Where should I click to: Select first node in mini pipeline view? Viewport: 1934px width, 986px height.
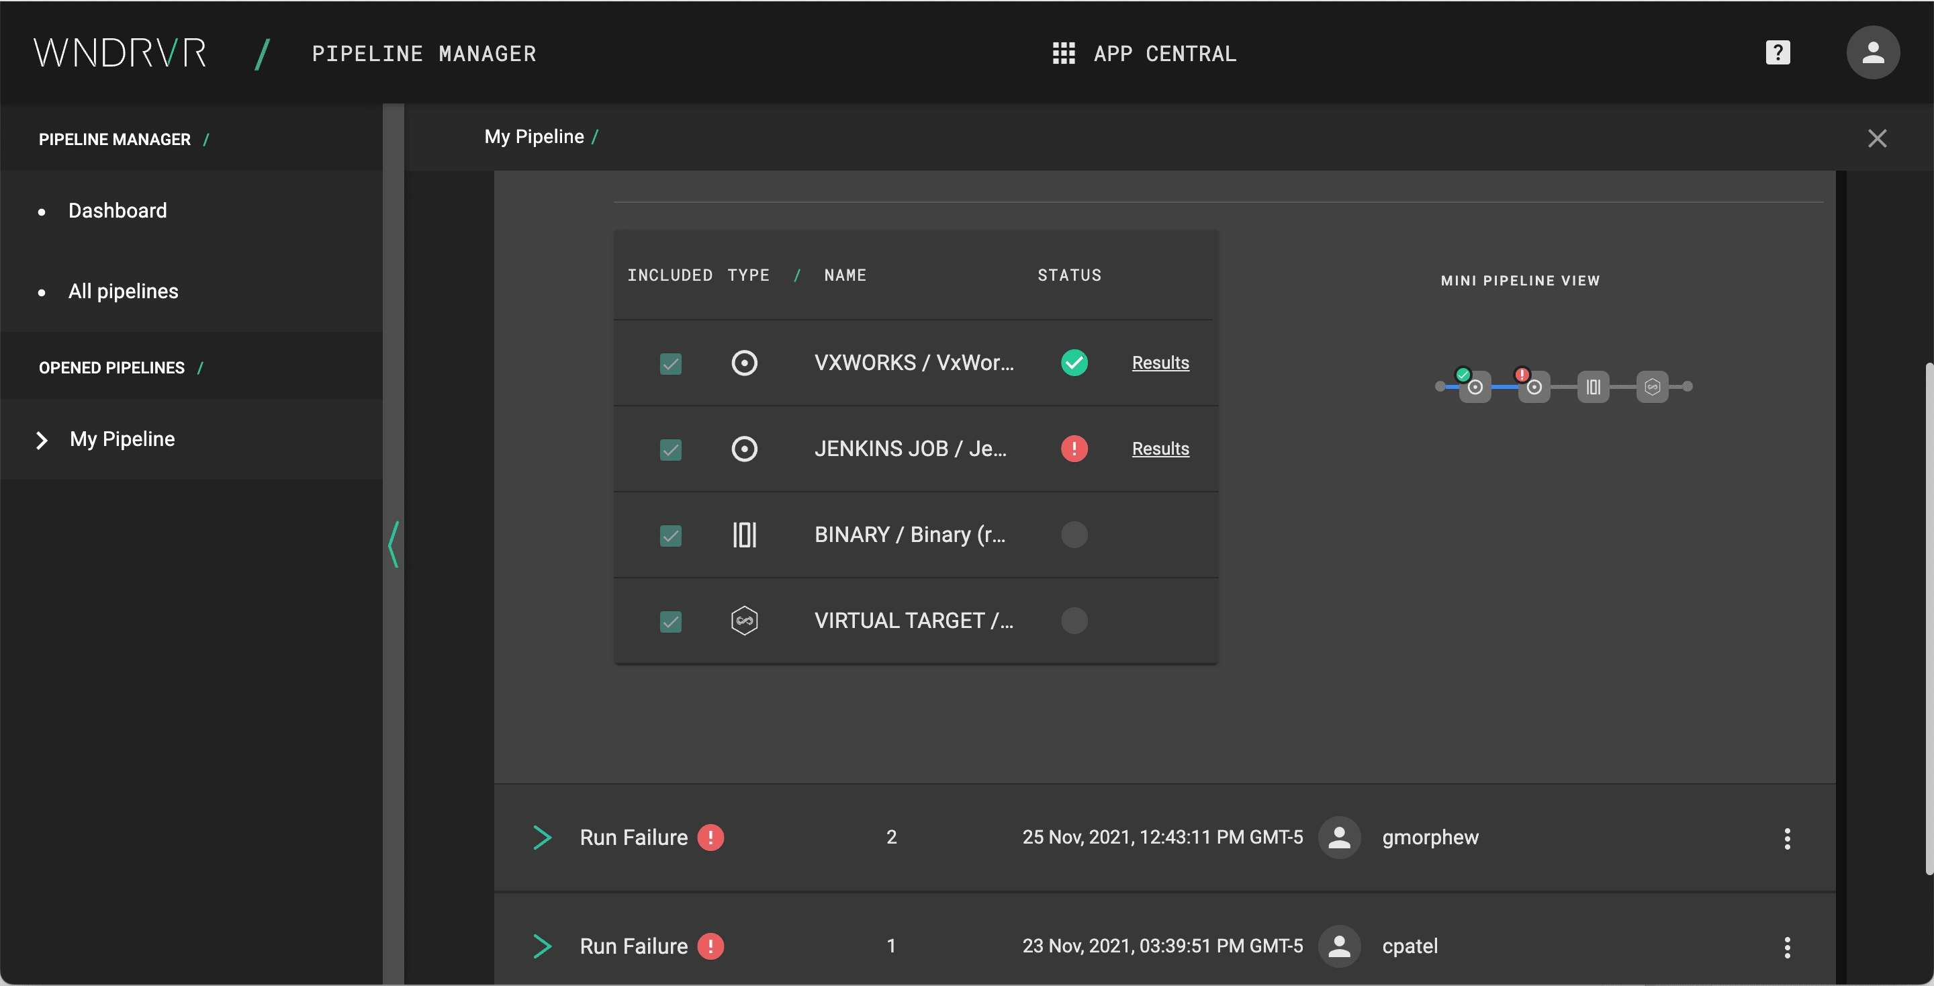1475,388
